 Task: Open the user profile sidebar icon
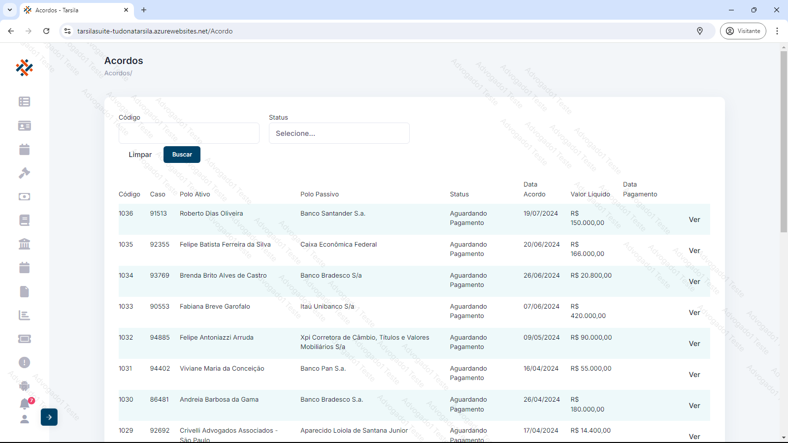click(x=24, y=419)
